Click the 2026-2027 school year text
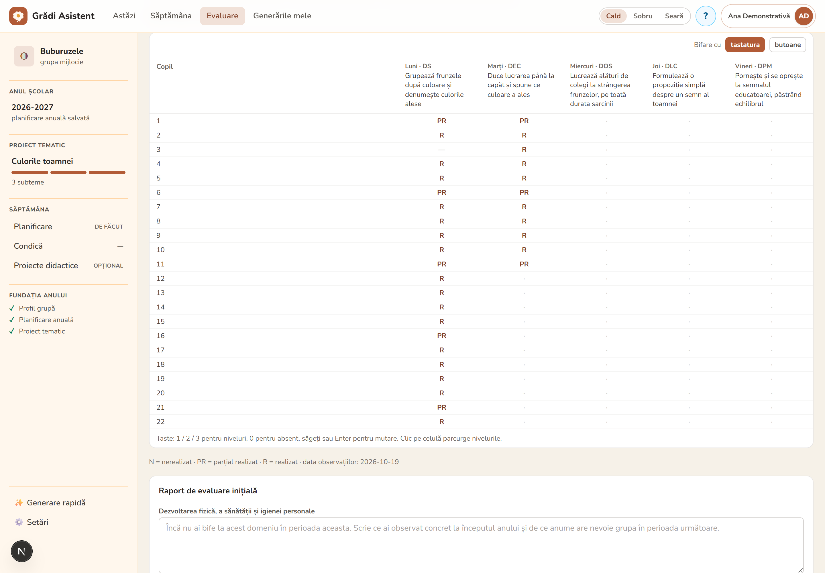Viewport: 825px width, 573px height. pos(32,107)
